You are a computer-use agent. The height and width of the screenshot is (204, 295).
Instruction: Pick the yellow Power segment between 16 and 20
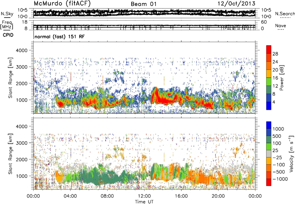coord(269,74)
